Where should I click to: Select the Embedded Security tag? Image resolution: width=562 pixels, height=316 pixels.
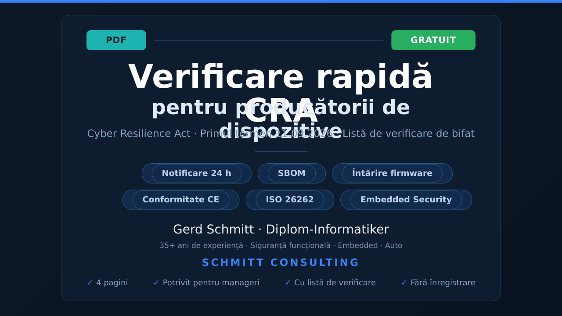click(406, 200)
